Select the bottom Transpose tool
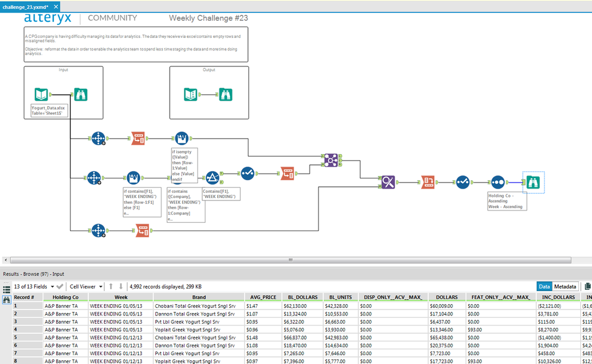The width and height of the screenshot is (592, 364). coord(142,230)
